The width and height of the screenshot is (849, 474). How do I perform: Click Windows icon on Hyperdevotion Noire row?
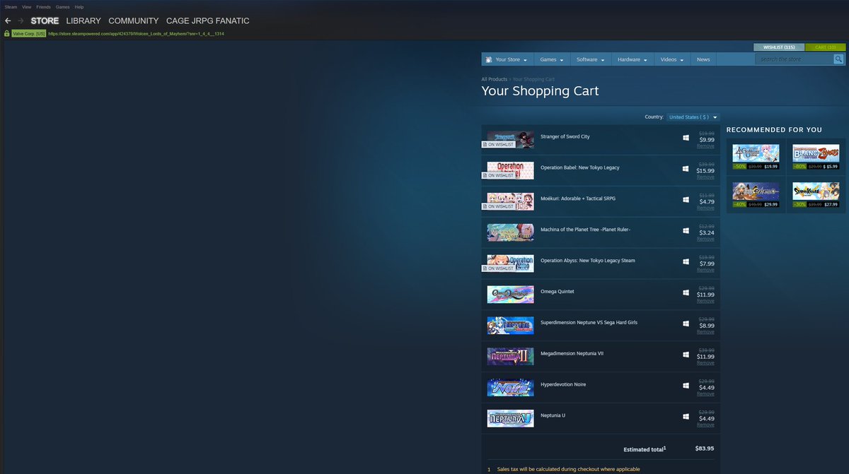(x=686, y=386)
